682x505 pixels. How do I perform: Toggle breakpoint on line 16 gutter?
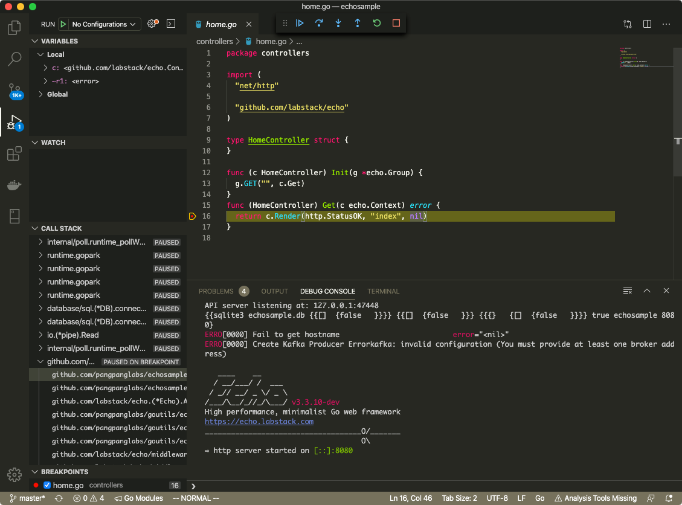coord(193,216)
